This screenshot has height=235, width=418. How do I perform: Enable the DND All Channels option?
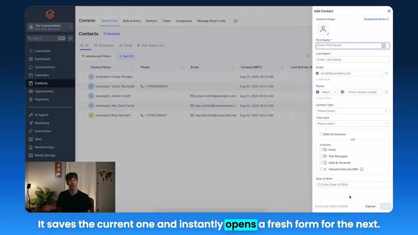coord(321,134)
